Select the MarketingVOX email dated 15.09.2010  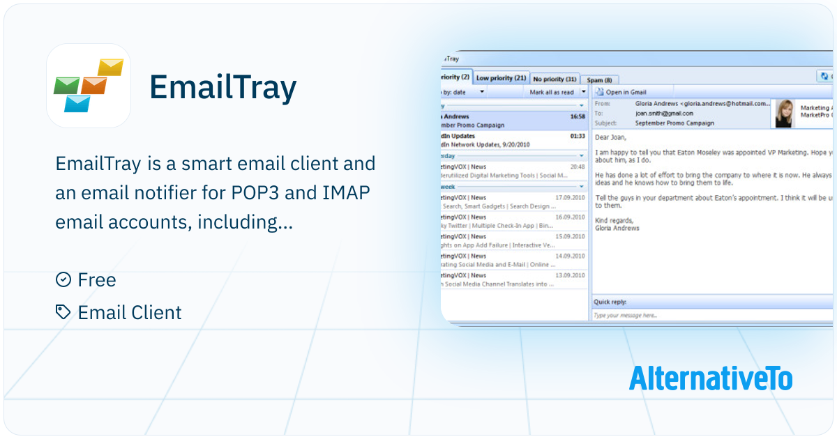click(x=515, y=240)
